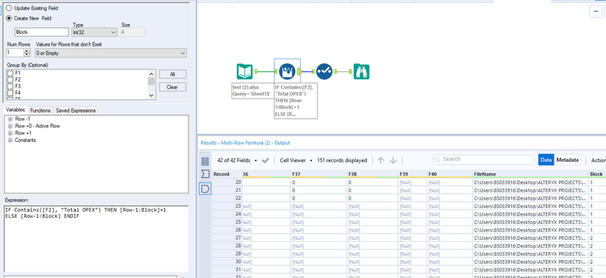
Task: Open the Actions menu in results
Action: pos(598,160)
